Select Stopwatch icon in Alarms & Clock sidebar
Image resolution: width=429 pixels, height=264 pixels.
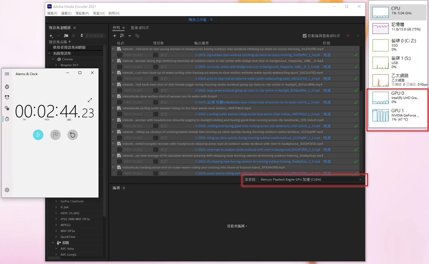pyautogui.click(x=7, y=119)
